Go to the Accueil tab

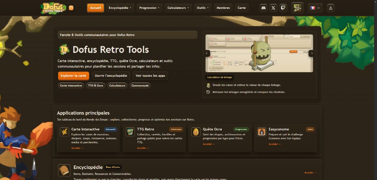coord(95,8)
